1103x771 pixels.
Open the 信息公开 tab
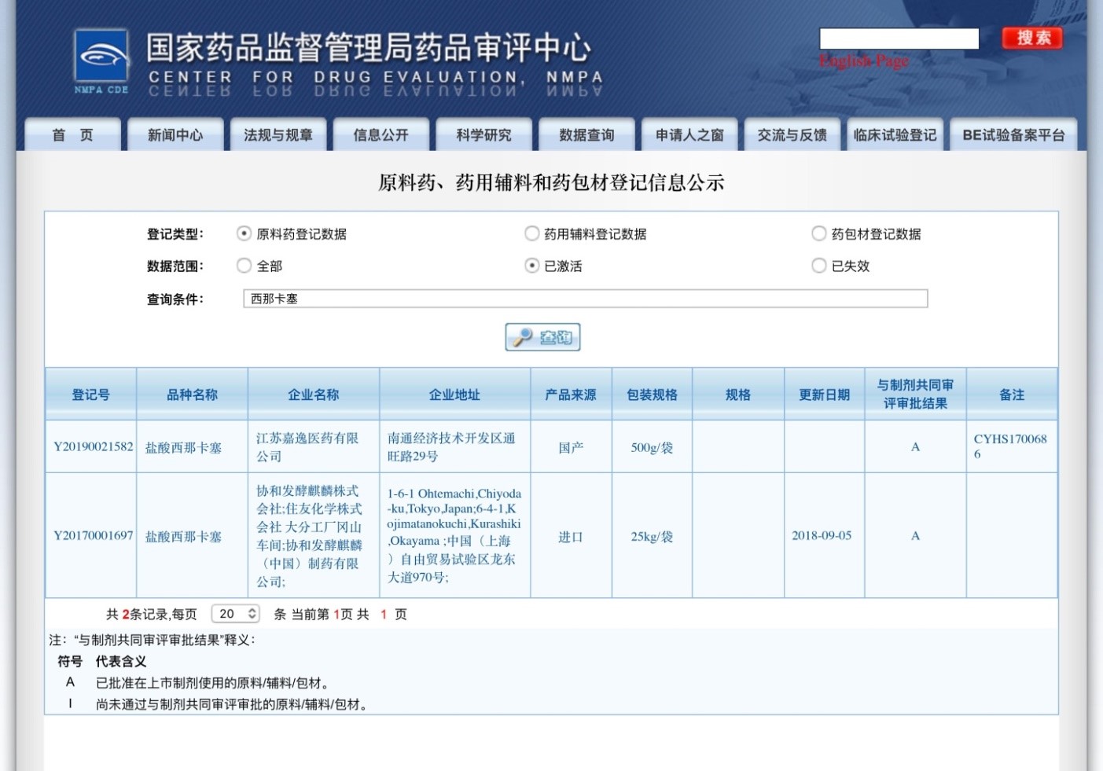pyautogui.click(x=381, y=135)
